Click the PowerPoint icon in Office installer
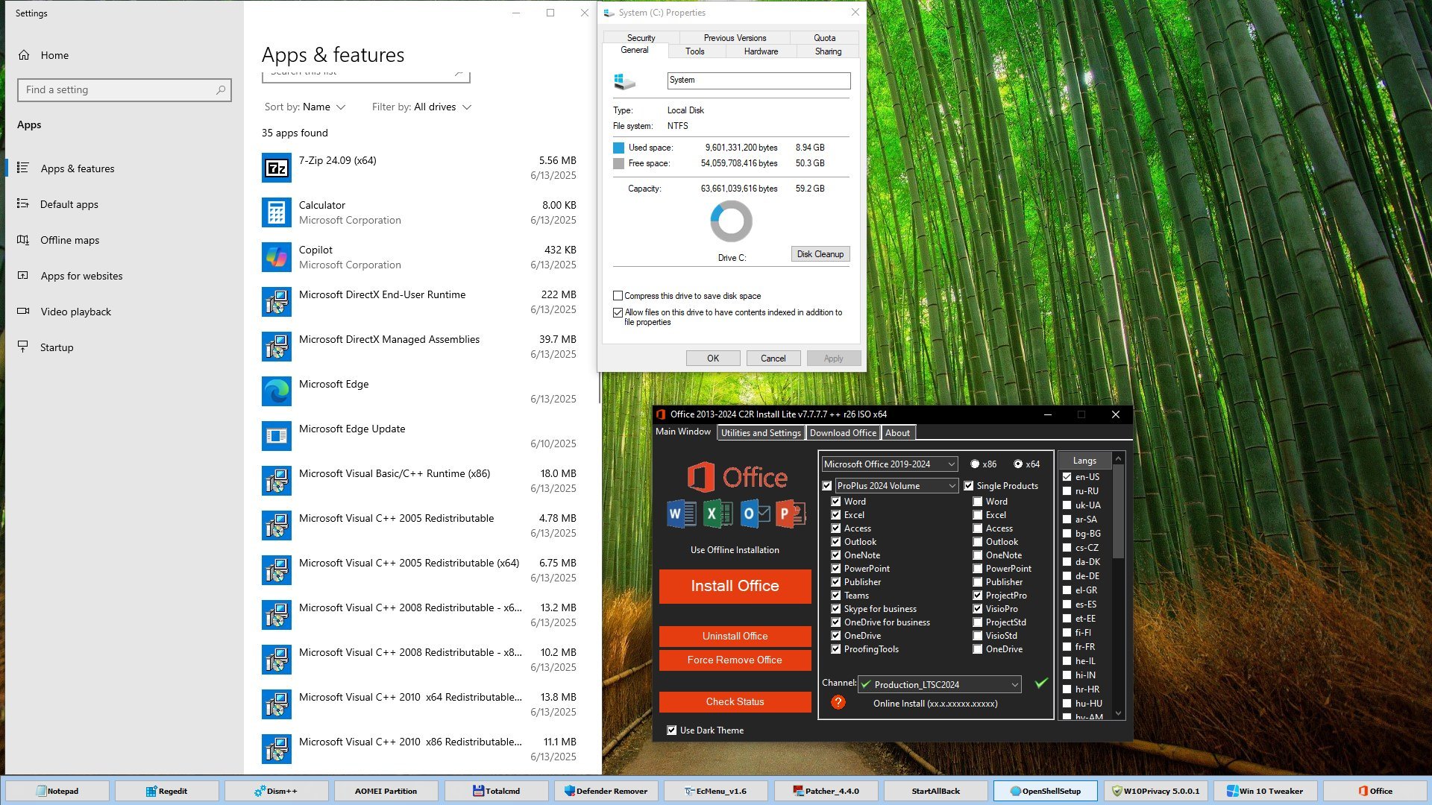The height and width of the screenshot is (805, 1432). click(791, 514)
